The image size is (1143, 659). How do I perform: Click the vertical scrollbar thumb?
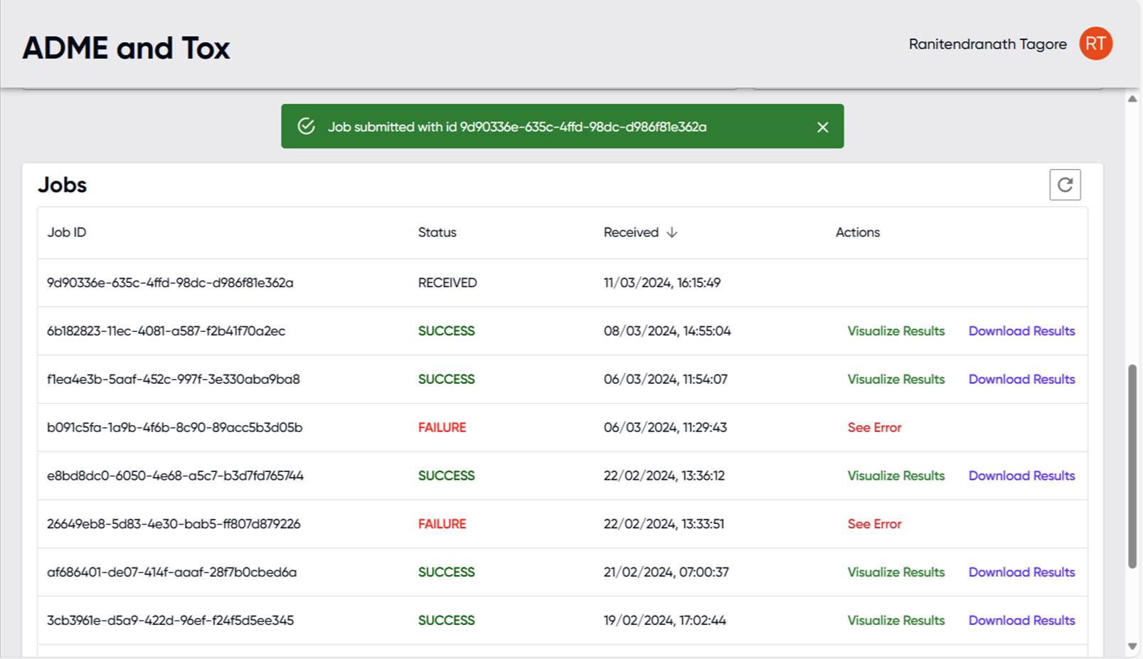pos(1132,466)
